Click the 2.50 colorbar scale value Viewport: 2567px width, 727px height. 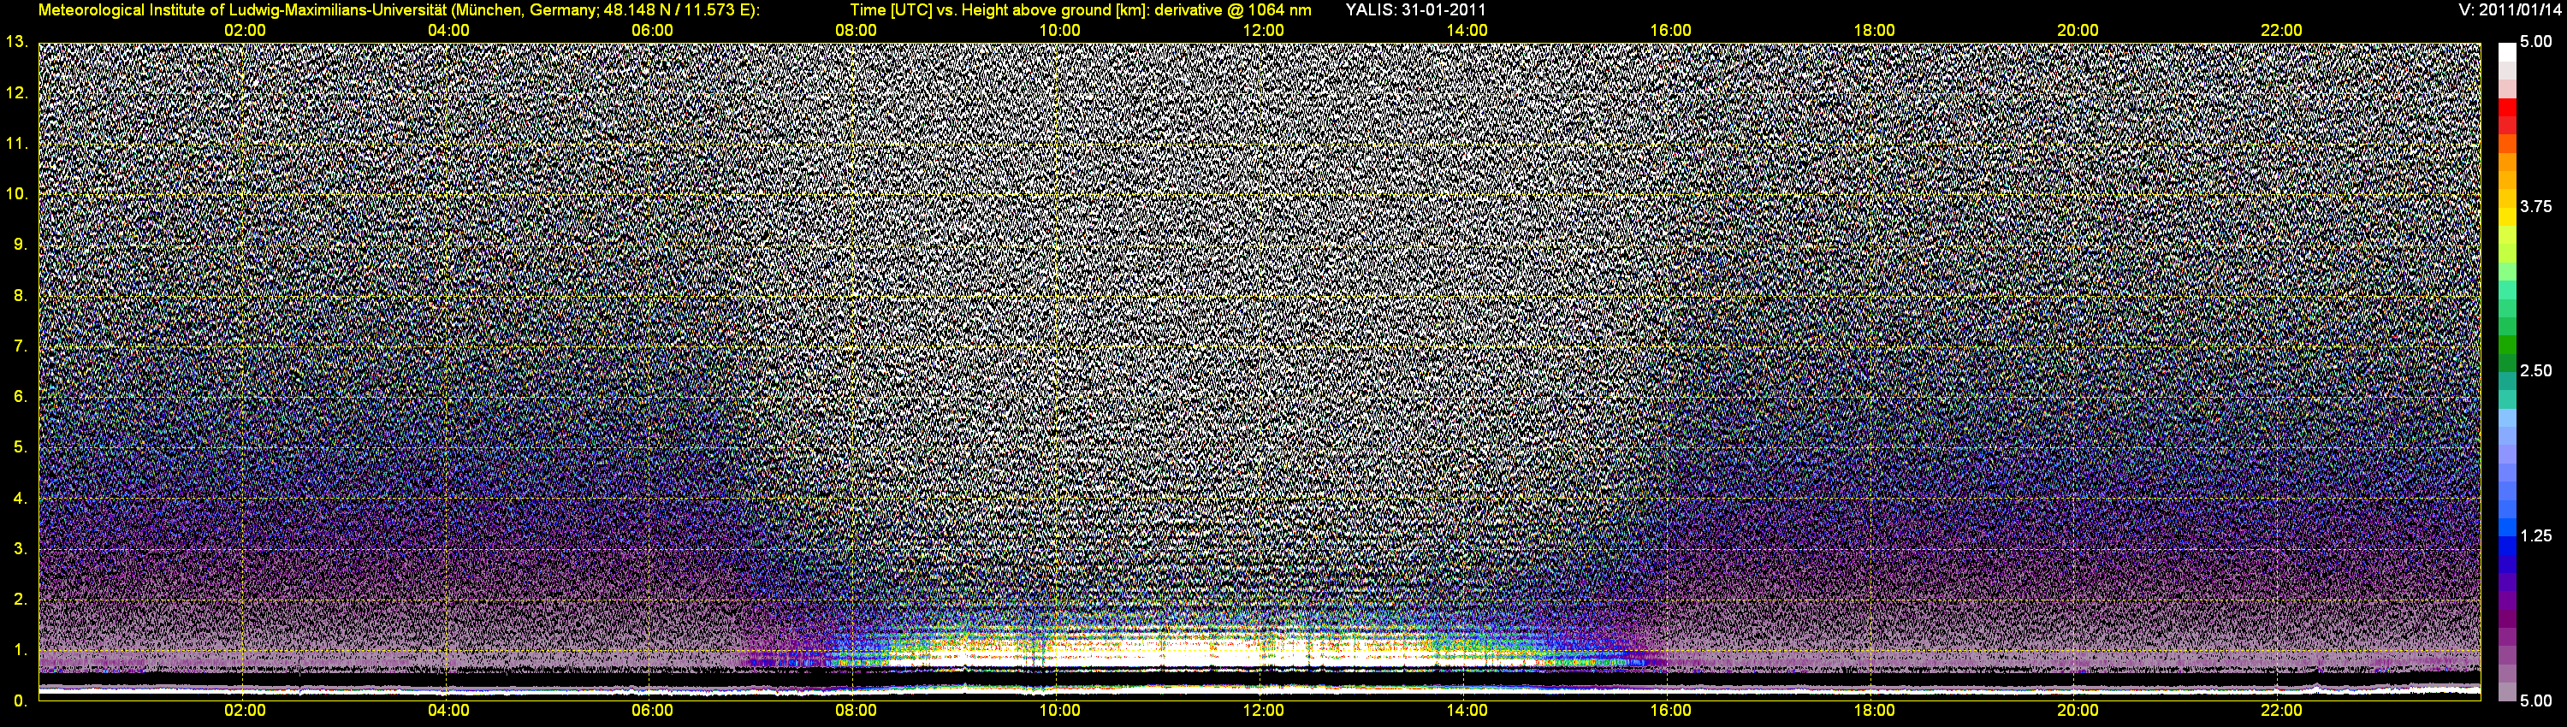(x=2536, y=370)
